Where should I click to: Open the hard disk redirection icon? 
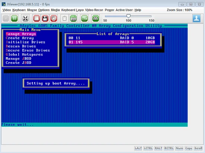click(37, 18)
